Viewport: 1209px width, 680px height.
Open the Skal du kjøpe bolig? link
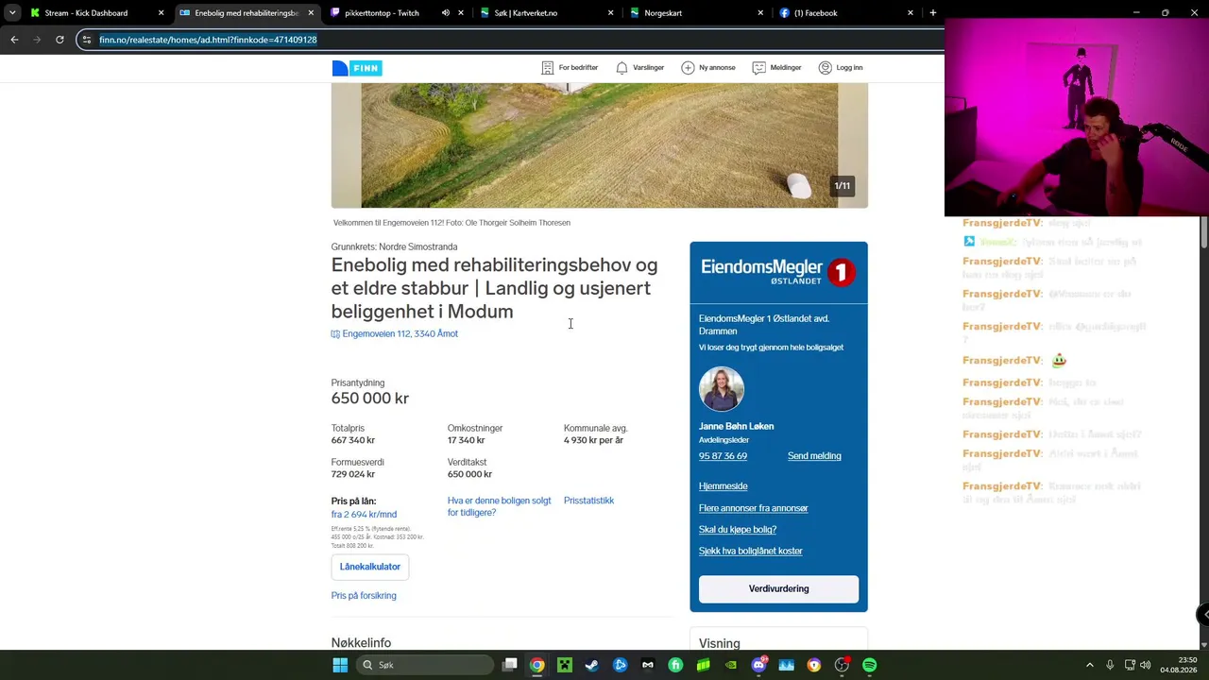(x=738, y=530)
